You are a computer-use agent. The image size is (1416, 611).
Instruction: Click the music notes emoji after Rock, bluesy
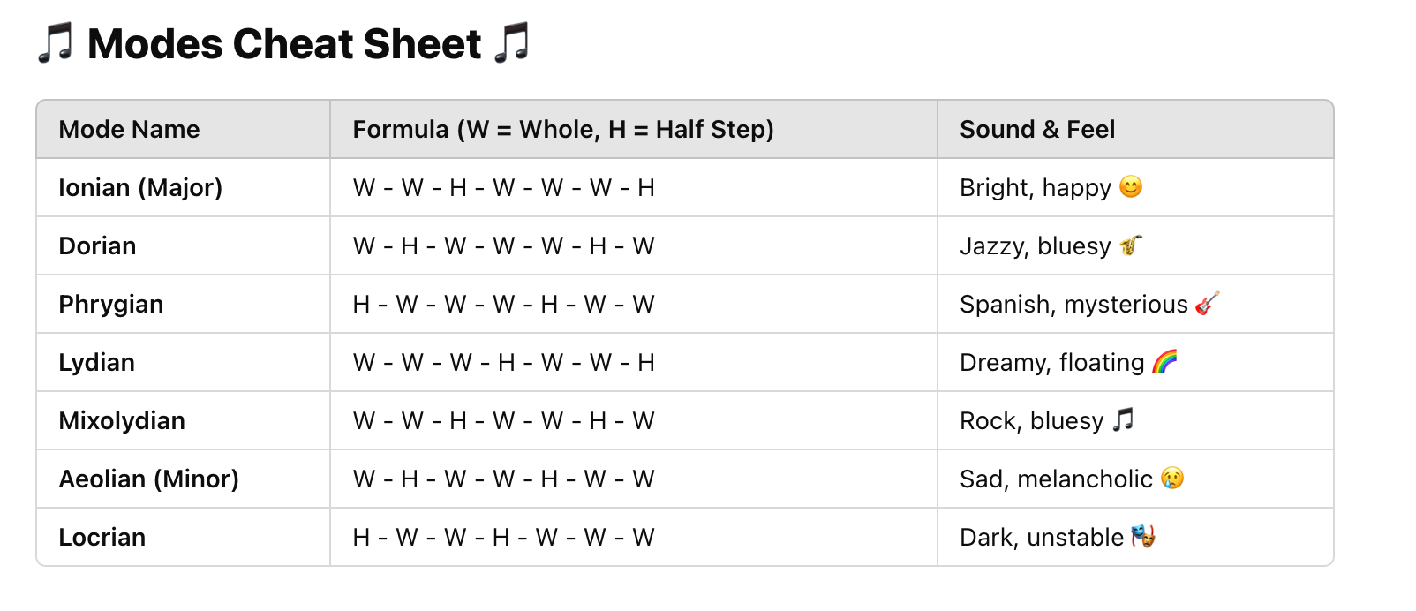pyautogui.click(x=1123, y=419)
